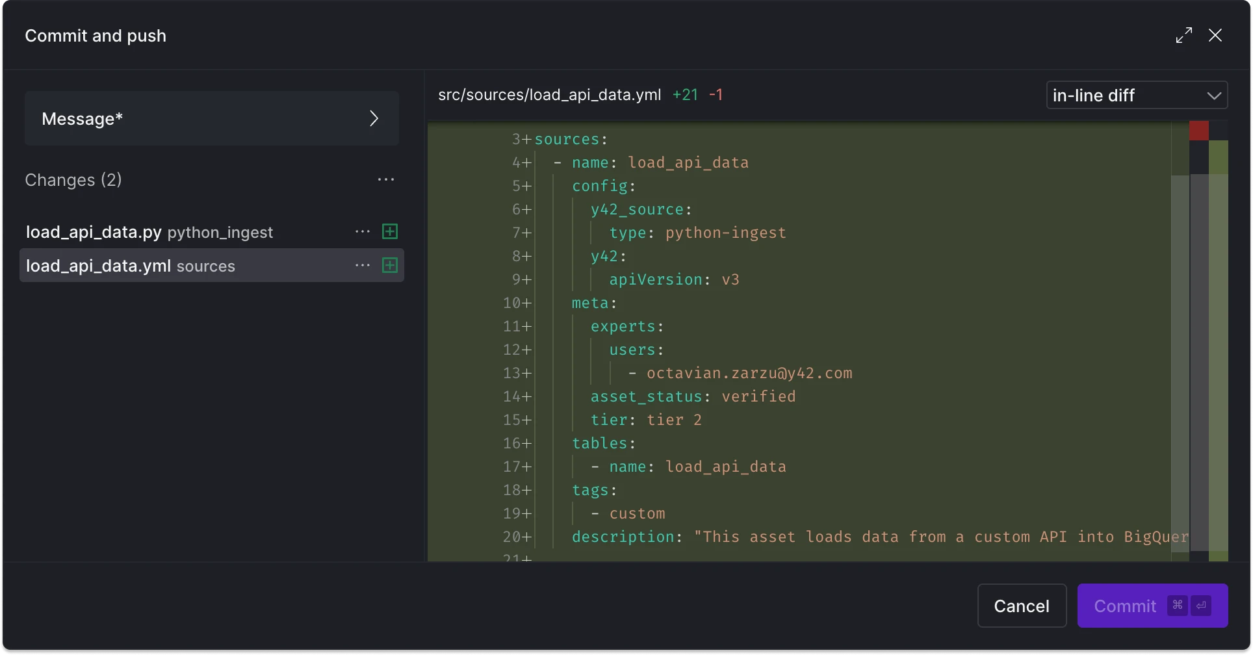Open the Changes section more options menu
This screenshot has height=655, width=1253.
pyautogui.click(x=386, y=180)
